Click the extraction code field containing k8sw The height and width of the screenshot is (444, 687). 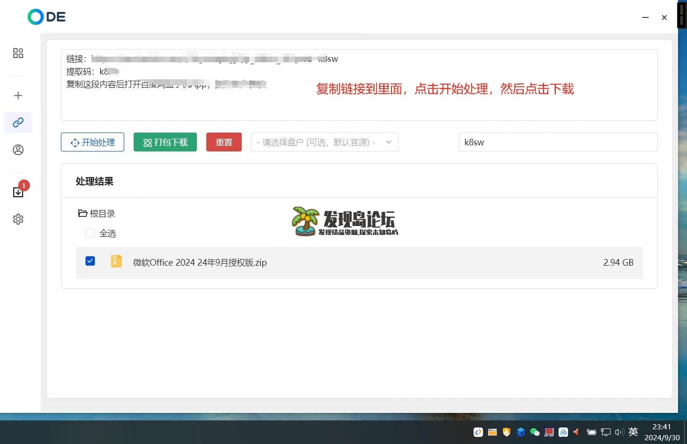558,142
